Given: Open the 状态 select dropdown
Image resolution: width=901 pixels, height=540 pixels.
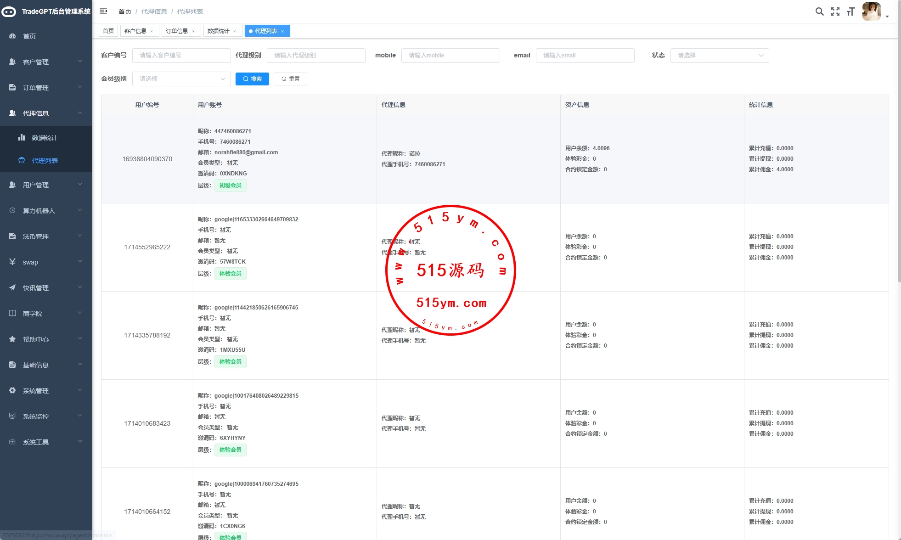Looking at the screenshot, I should [x=719, y=55].
